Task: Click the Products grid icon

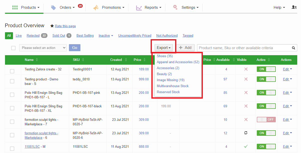Action: (x=15, y=7)
